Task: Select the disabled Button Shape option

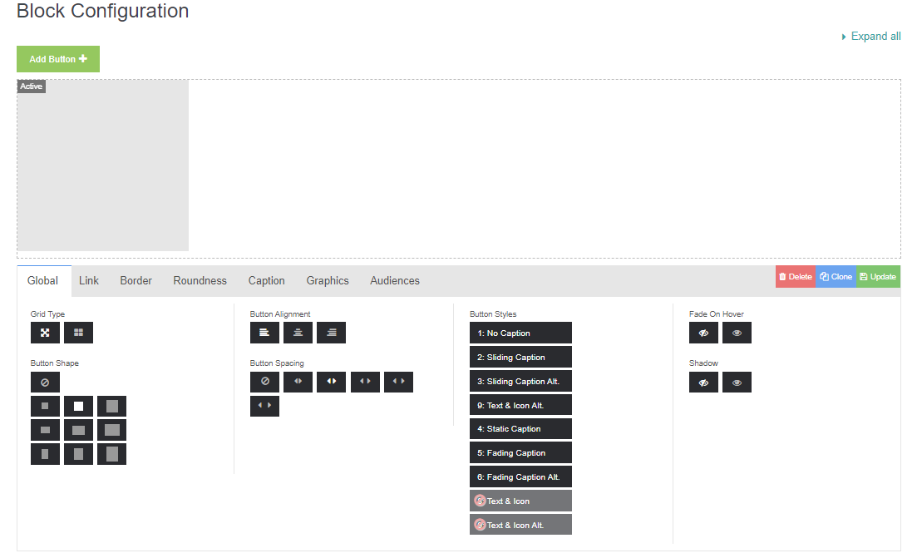Action: (45, 382)
